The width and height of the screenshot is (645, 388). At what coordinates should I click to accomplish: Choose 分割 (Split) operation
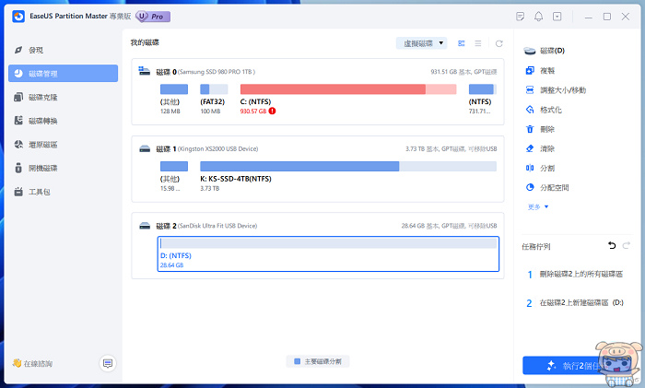[541, 168]
